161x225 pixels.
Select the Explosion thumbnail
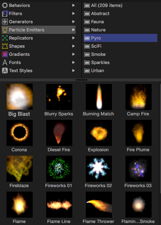point(99,133)
